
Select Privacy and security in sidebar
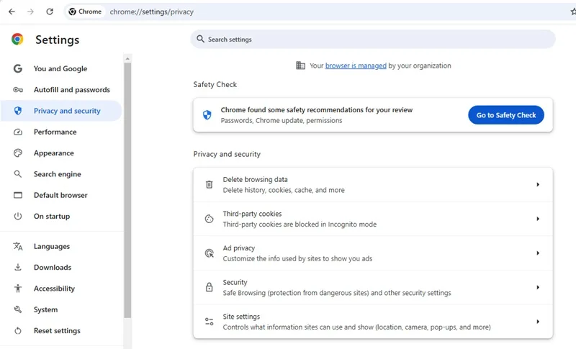(x=61, y=111)
